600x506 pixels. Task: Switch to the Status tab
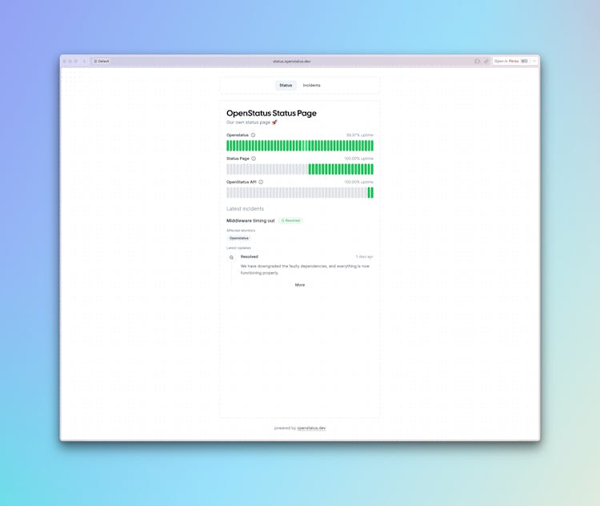pos(286,85)
